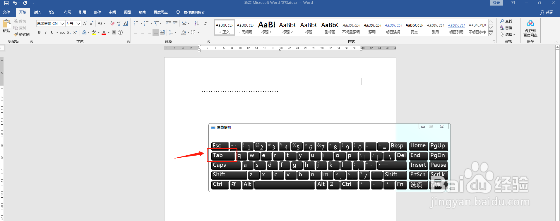This screenshot has width=560, height=221.
Task: Switch to the Design (设计) tab
Action: coord(52,12)
